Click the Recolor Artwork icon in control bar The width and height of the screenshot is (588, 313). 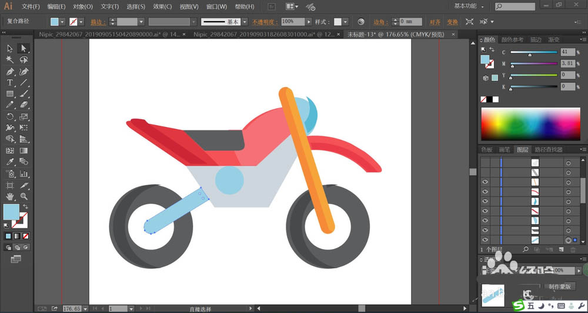tap(361, 22)
